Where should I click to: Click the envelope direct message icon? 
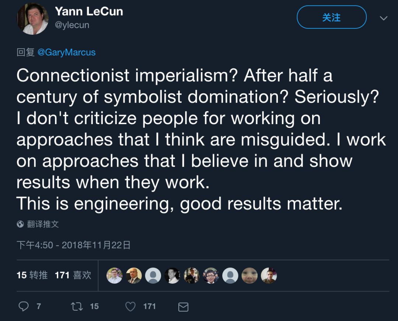tap(183, 307)
